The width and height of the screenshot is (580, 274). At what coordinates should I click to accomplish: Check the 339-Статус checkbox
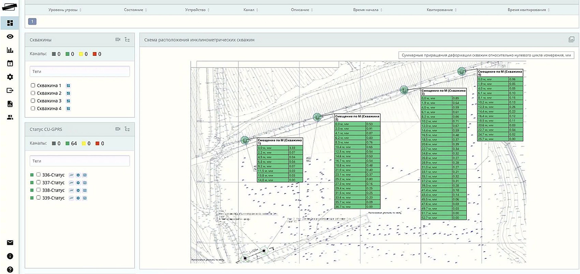(x=39, y=198)
